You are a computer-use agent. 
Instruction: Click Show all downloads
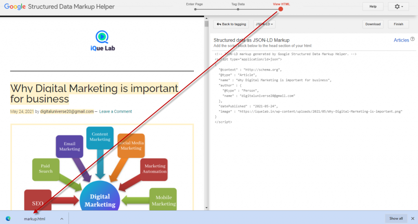coord(396,218)
